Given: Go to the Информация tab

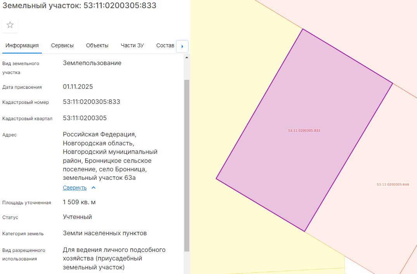Looking at the screenshot, I should click(22, 45).
